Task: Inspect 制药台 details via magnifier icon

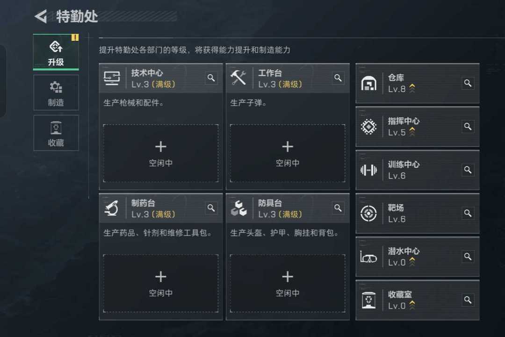Action: (x=211, y=208)
